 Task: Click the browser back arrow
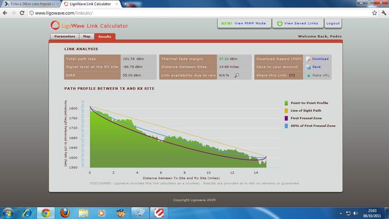tap(5, 13)
